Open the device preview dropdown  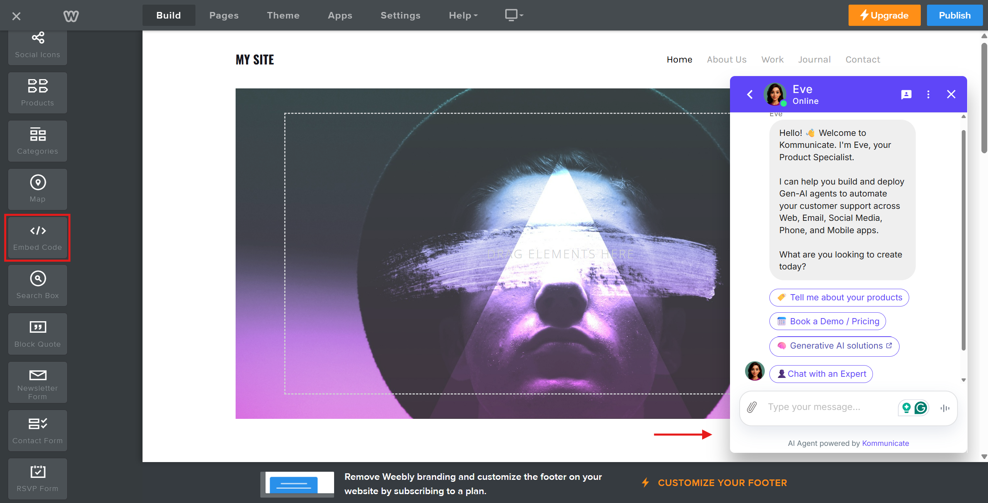514,15
